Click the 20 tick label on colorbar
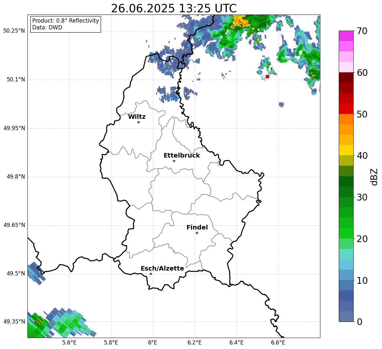Viewport: 382px width, 349px height. tap(362, 239)
